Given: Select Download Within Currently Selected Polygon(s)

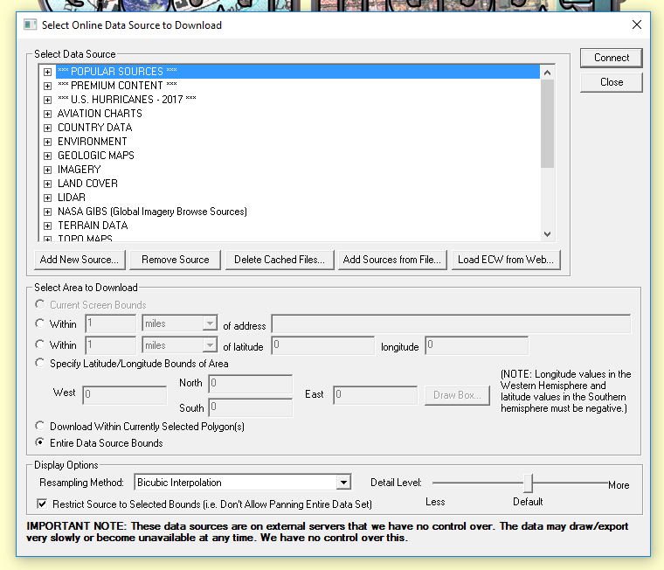Looking at the screenshot, I should click(40, 427).
